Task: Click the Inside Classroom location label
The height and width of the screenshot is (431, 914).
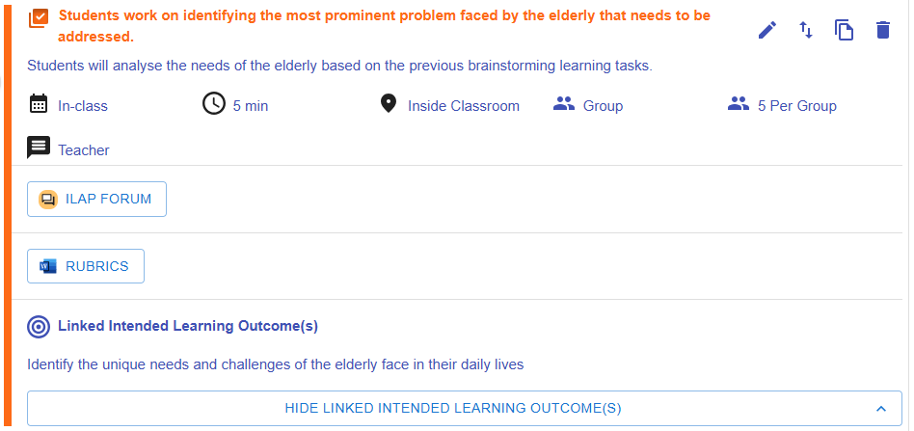Action: click(463, 106)
